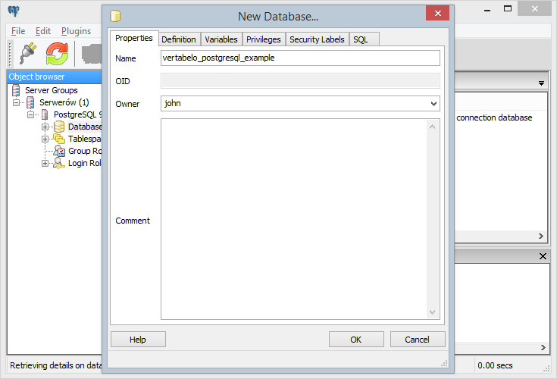This screenshot has width=557, height=379.
Task: Click the PostgreSQL server icon in tree
Action: tap(45, 114)
